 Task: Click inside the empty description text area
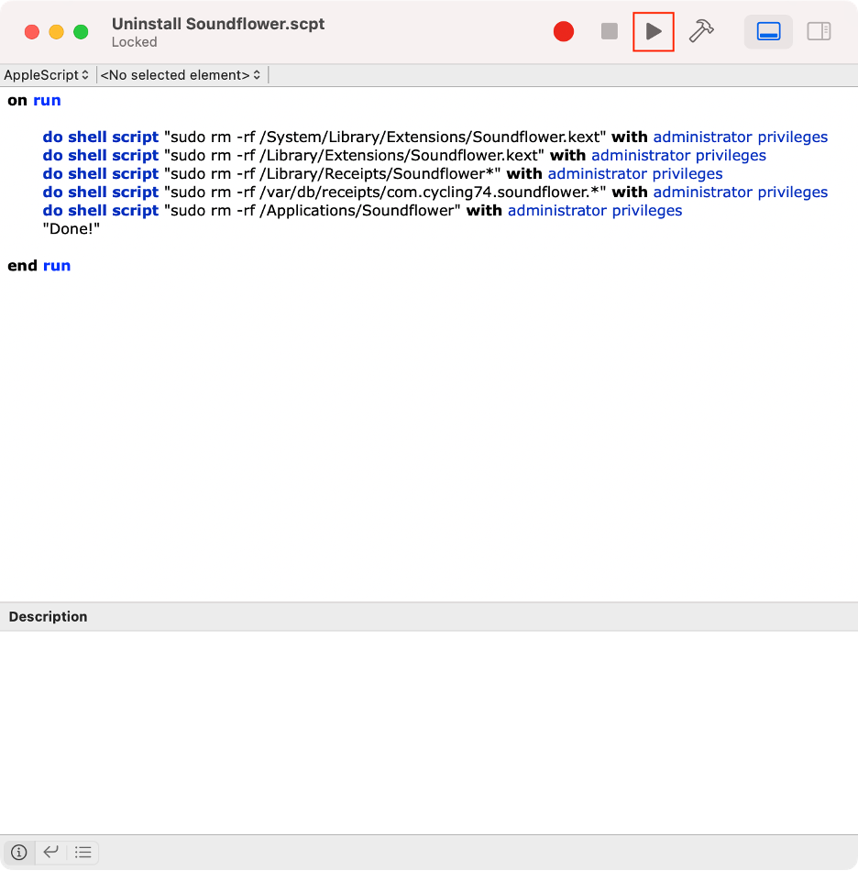click(429, 733)
